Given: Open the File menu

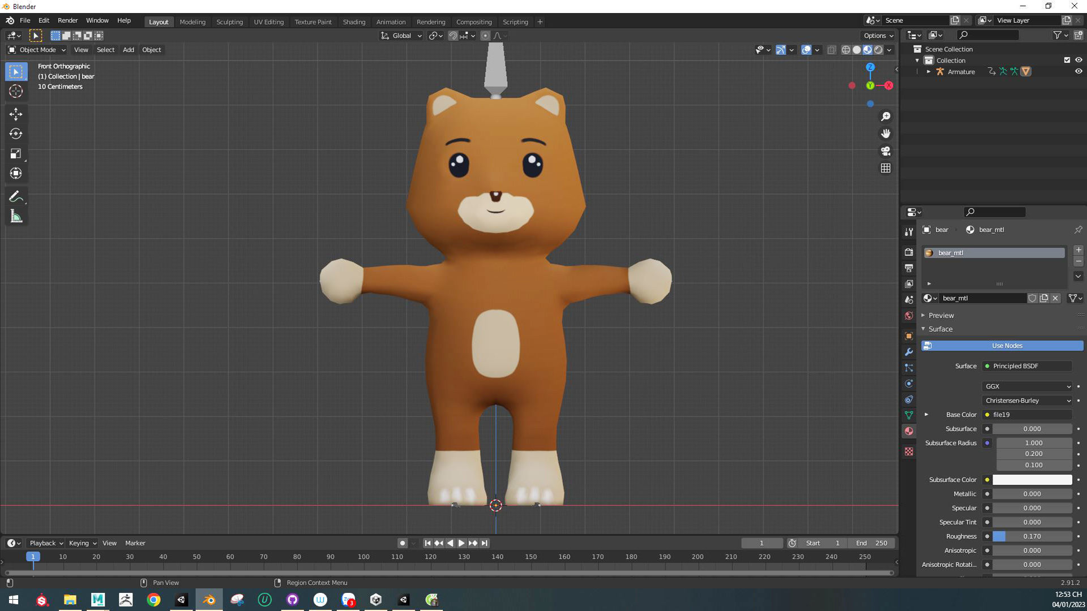Looking at the screenshot, I should [25, 20].
